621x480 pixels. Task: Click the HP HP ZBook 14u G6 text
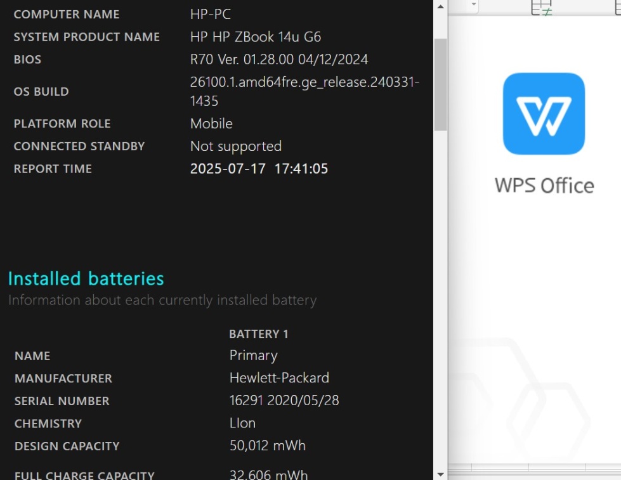point(256,37)
